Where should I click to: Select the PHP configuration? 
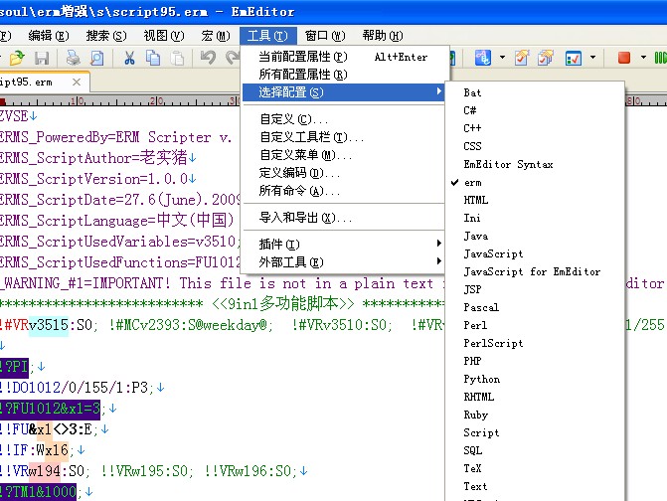click(x=535, y=361)
